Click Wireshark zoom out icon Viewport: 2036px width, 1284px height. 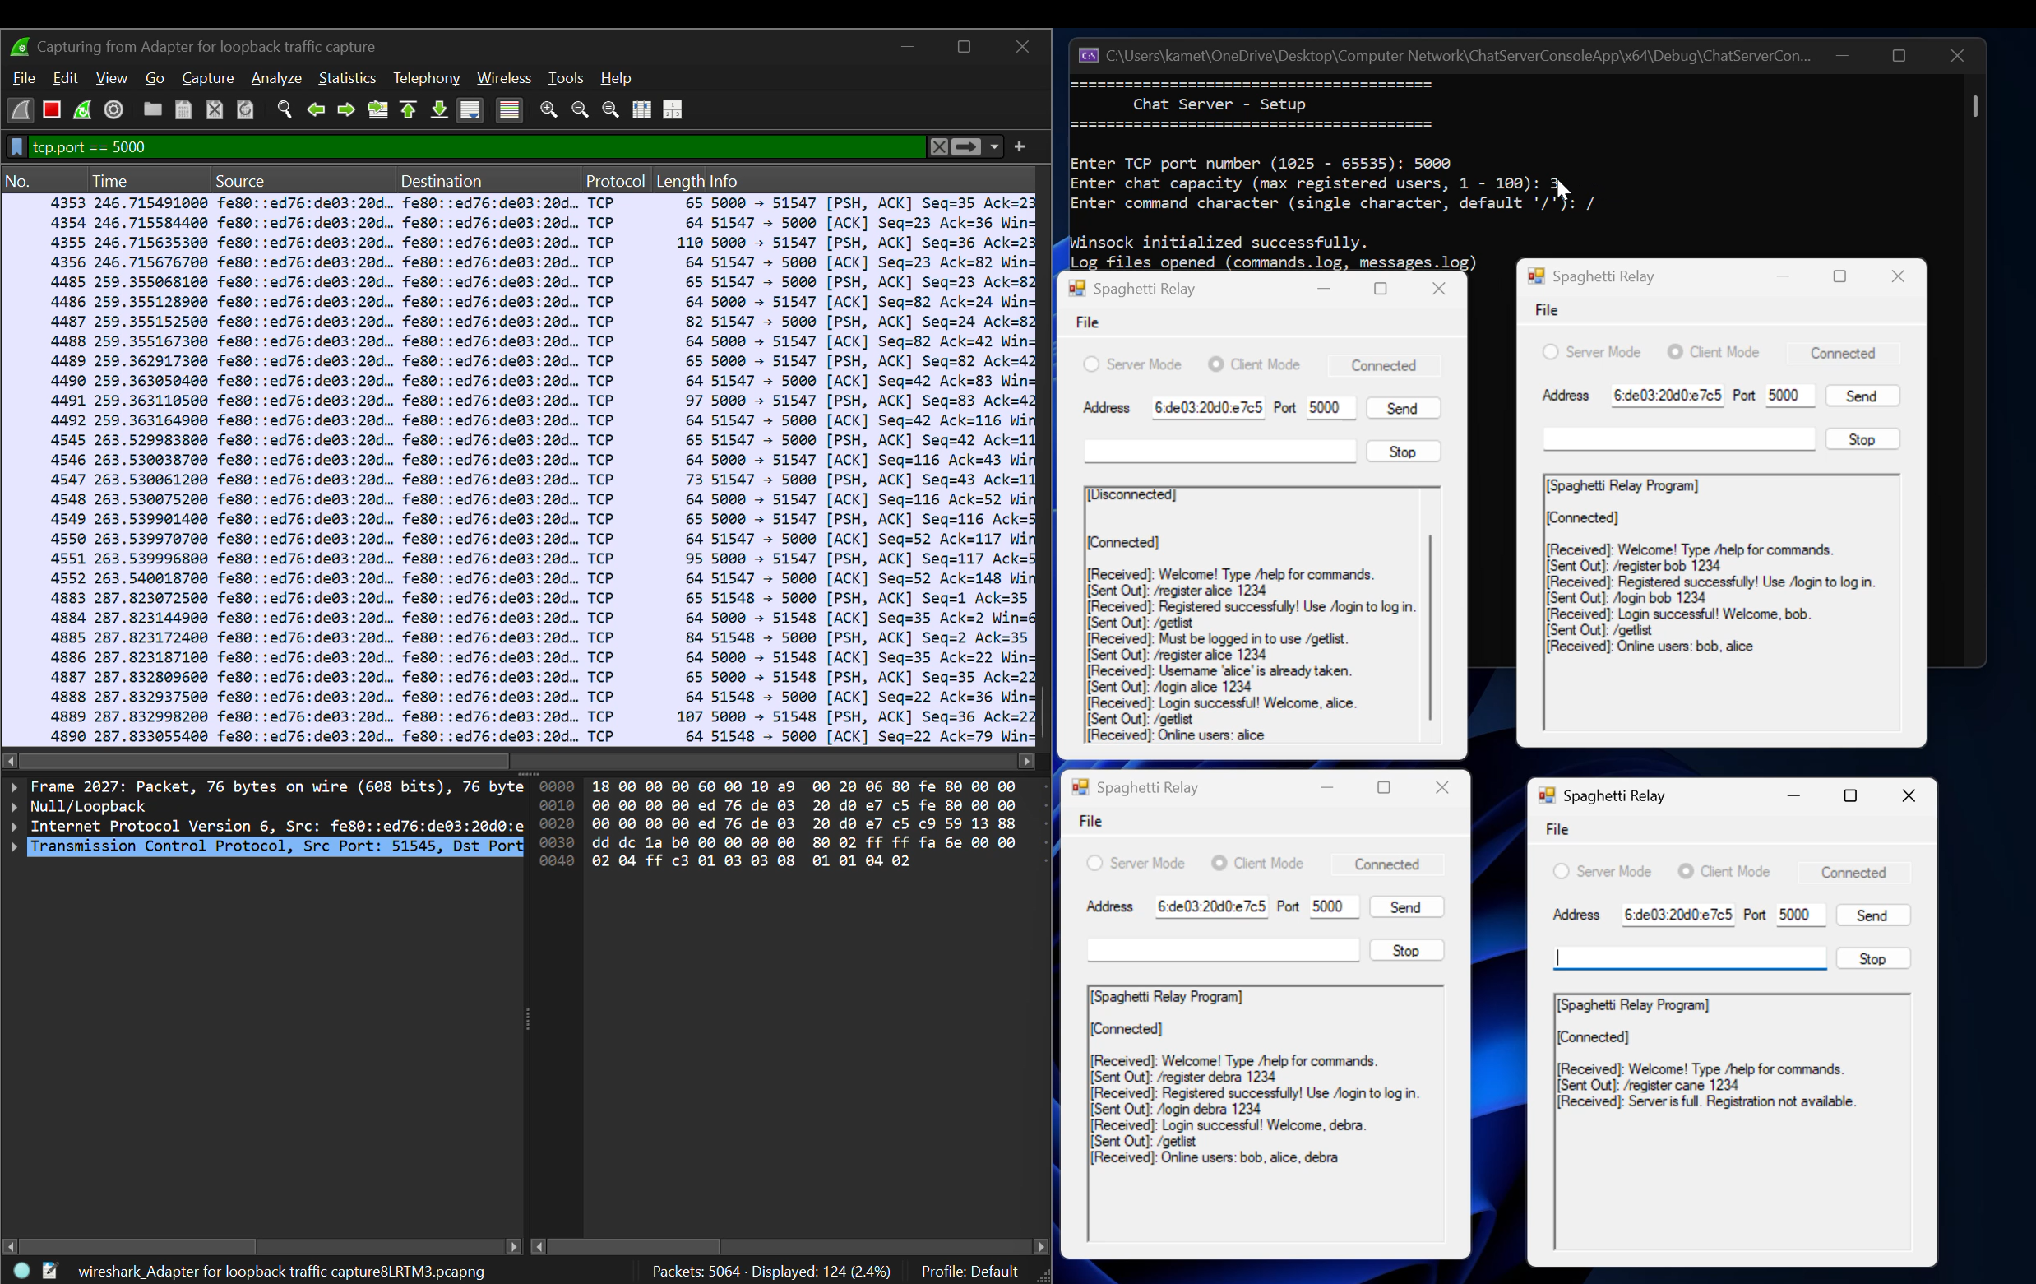pyautogui.click(x=580, y=110)
